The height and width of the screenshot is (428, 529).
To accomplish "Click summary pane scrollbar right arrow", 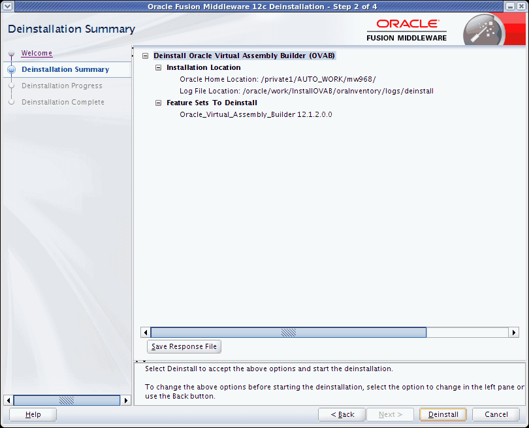I will click(513, 333).
